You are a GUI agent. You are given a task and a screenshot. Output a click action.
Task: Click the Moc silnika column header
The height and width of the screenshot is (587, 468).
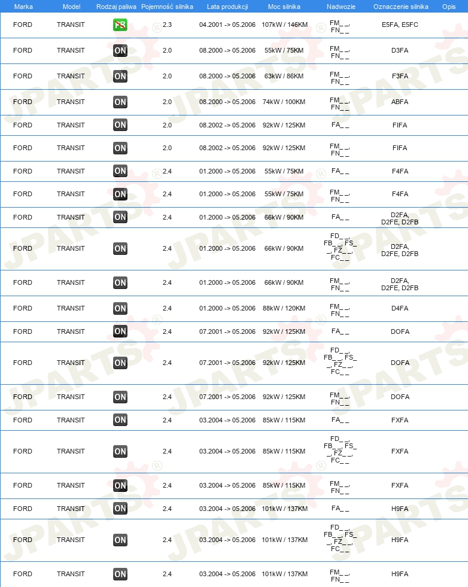click(284, 7)
